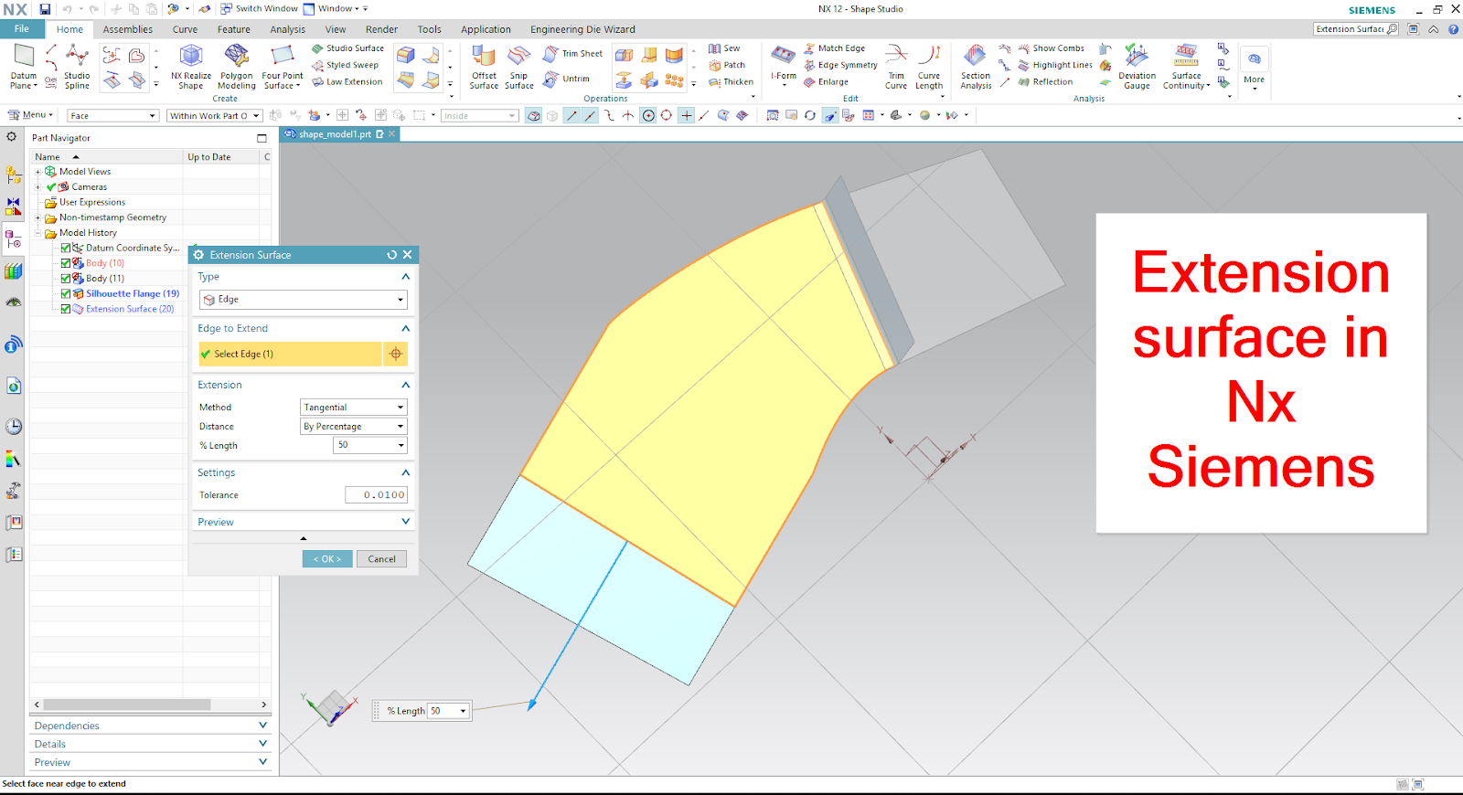Open the Studio Spline tool
The height and width of the screenshot is (795, 1463).
coord(77,67)
